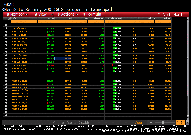Expand the View menu dropdown arrow
Screen dimensions: 191x135
[x=52, y=14]
